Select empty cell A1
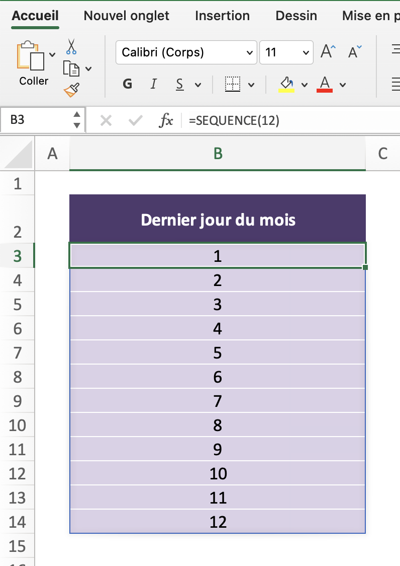Viewport: 400px width, 566px height. coord(52,183)
